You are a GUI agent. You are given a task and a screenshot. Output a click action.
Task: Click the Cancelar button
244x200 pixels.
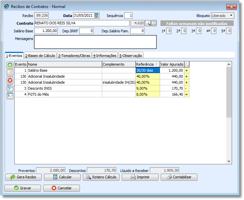click(62, 188)
